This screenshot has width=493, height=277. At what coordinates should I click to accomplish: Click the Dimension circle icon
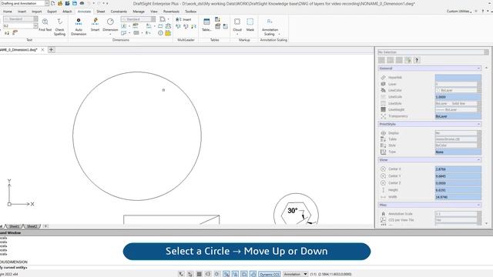pos(110,22)
